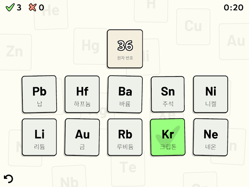Image resolution: width=249 pixels, height=187 pixels.
Task: Pick the Li lithium card
Action: point(39,137)
